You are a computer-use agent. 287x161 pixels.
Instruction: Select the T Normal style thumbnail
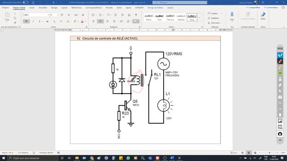(170, 17)
